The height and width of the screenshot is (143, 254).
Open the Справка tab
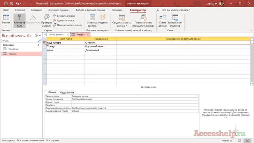click(x=117, y=10)
